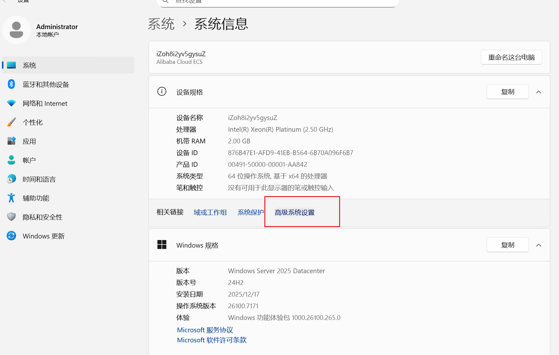Click the Bluetooth icon in sidebar
This screenshot has width=559, height=355.
(x=11, y=84)
